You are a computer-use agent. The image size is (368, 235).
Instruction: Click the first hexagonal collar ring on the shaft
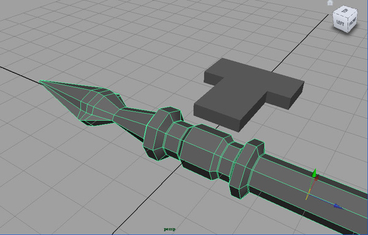[162, 133]
